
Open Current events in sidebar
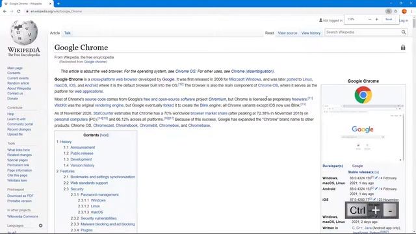pos(18,78)
